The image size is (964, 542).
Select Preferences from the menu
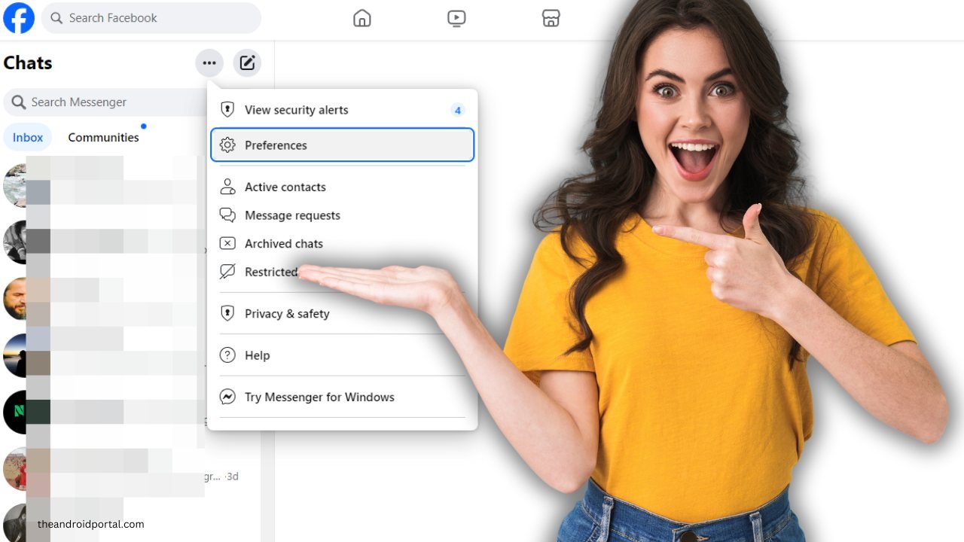click(x=343, y=145)
